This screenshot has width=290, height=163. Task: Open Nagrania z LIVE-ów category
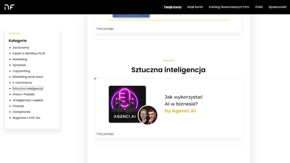tap(26, 118)
